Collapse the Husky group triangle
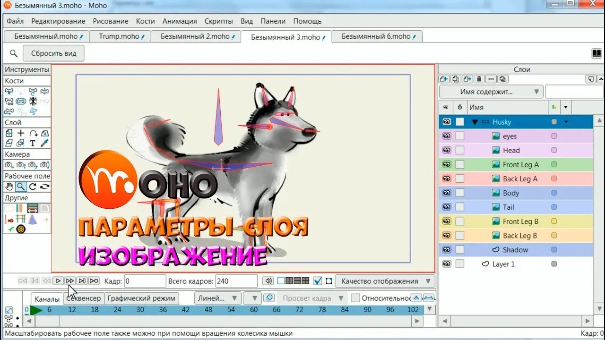 pos(475,122)
